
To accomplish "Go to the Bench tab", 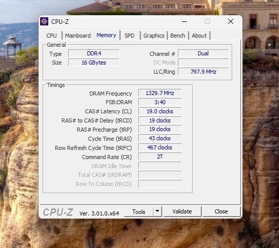I will (x=177, y=36).
